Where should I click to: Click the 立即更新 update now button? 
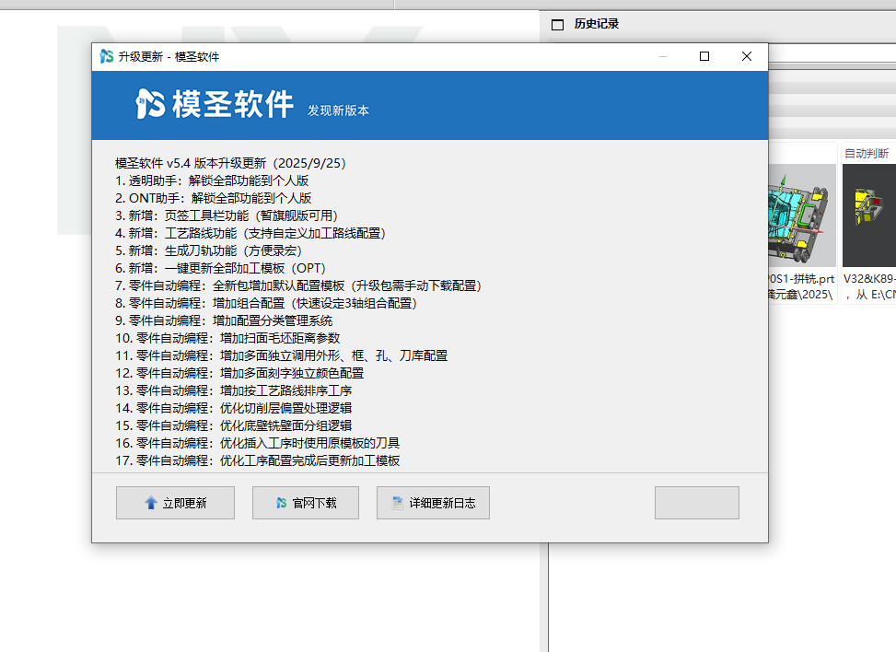pyautogui.click(x=175, y=503)
